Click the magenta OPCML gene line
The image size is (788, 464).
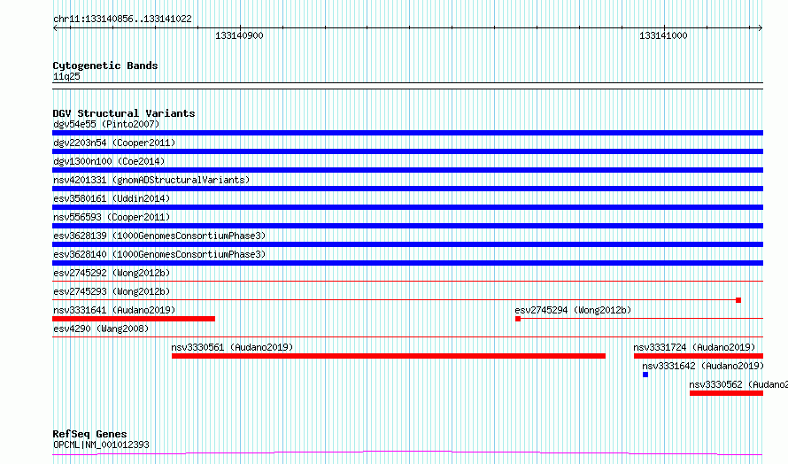(x=407, y=453)
